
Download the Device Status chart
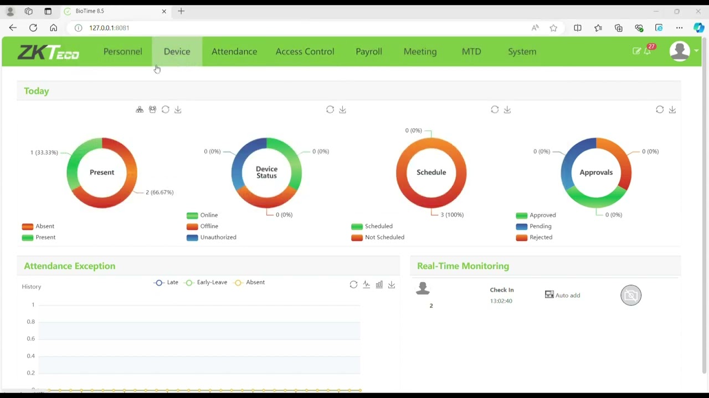(x=342, y=109)
